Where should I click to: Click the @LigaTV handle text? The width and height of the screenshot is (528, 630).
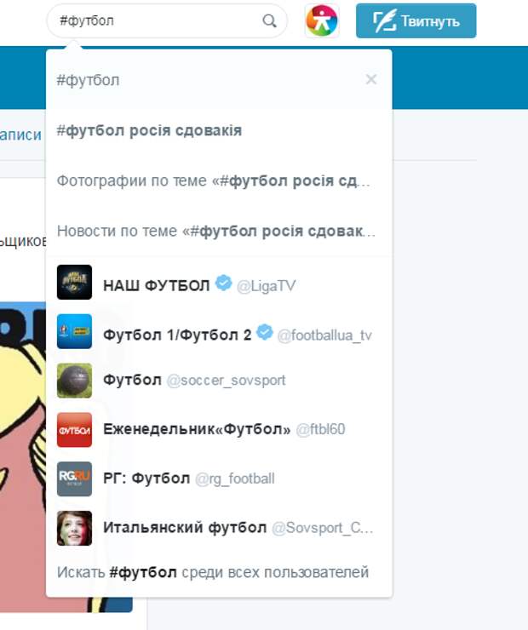point(266,286)
